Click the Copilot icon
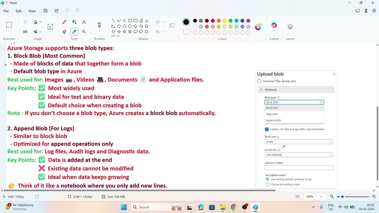Viewport: 379px width, 213px height. pos(274,26)
